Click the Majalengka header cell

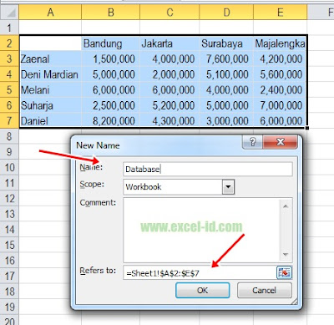click(281, 43)
